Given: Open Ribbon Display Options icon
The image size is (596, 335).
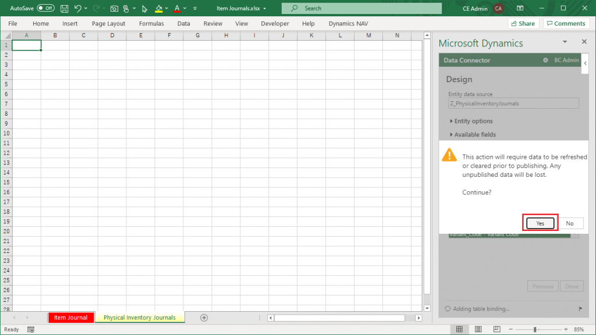Looking at the screenshot, I should [x=520, y=8].
